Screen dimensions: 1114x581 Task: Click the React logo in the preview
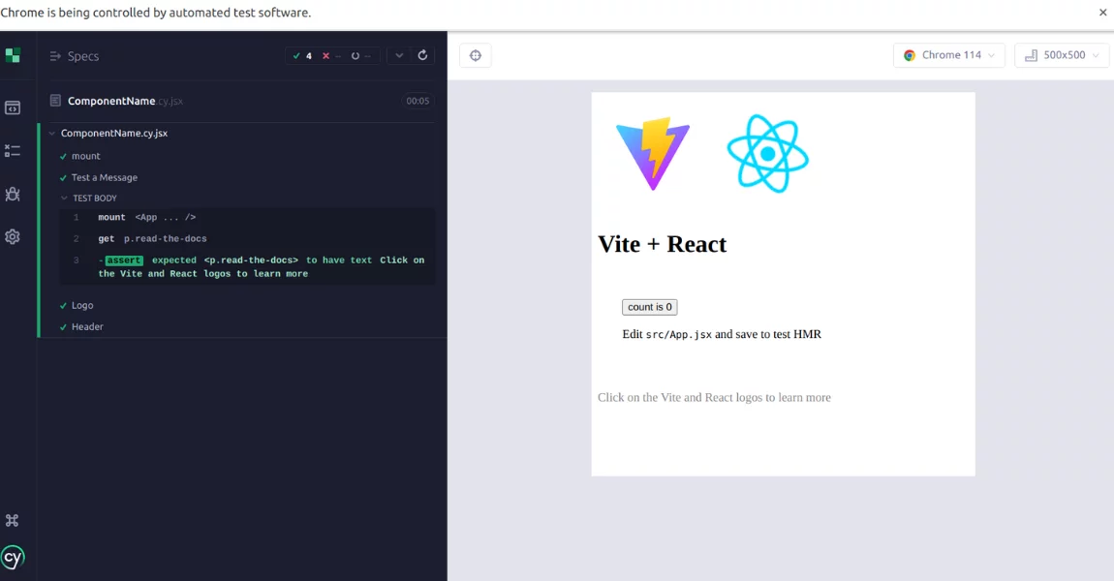(767, 154)
